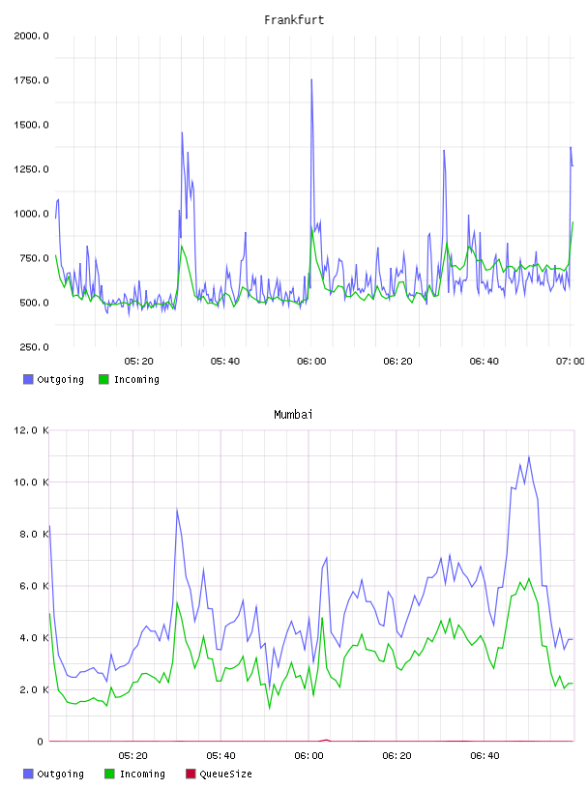Click the 07:00 time label on Frankfurt
The height and width of the screenshot is (789, 588).
[x=571, y=362]
